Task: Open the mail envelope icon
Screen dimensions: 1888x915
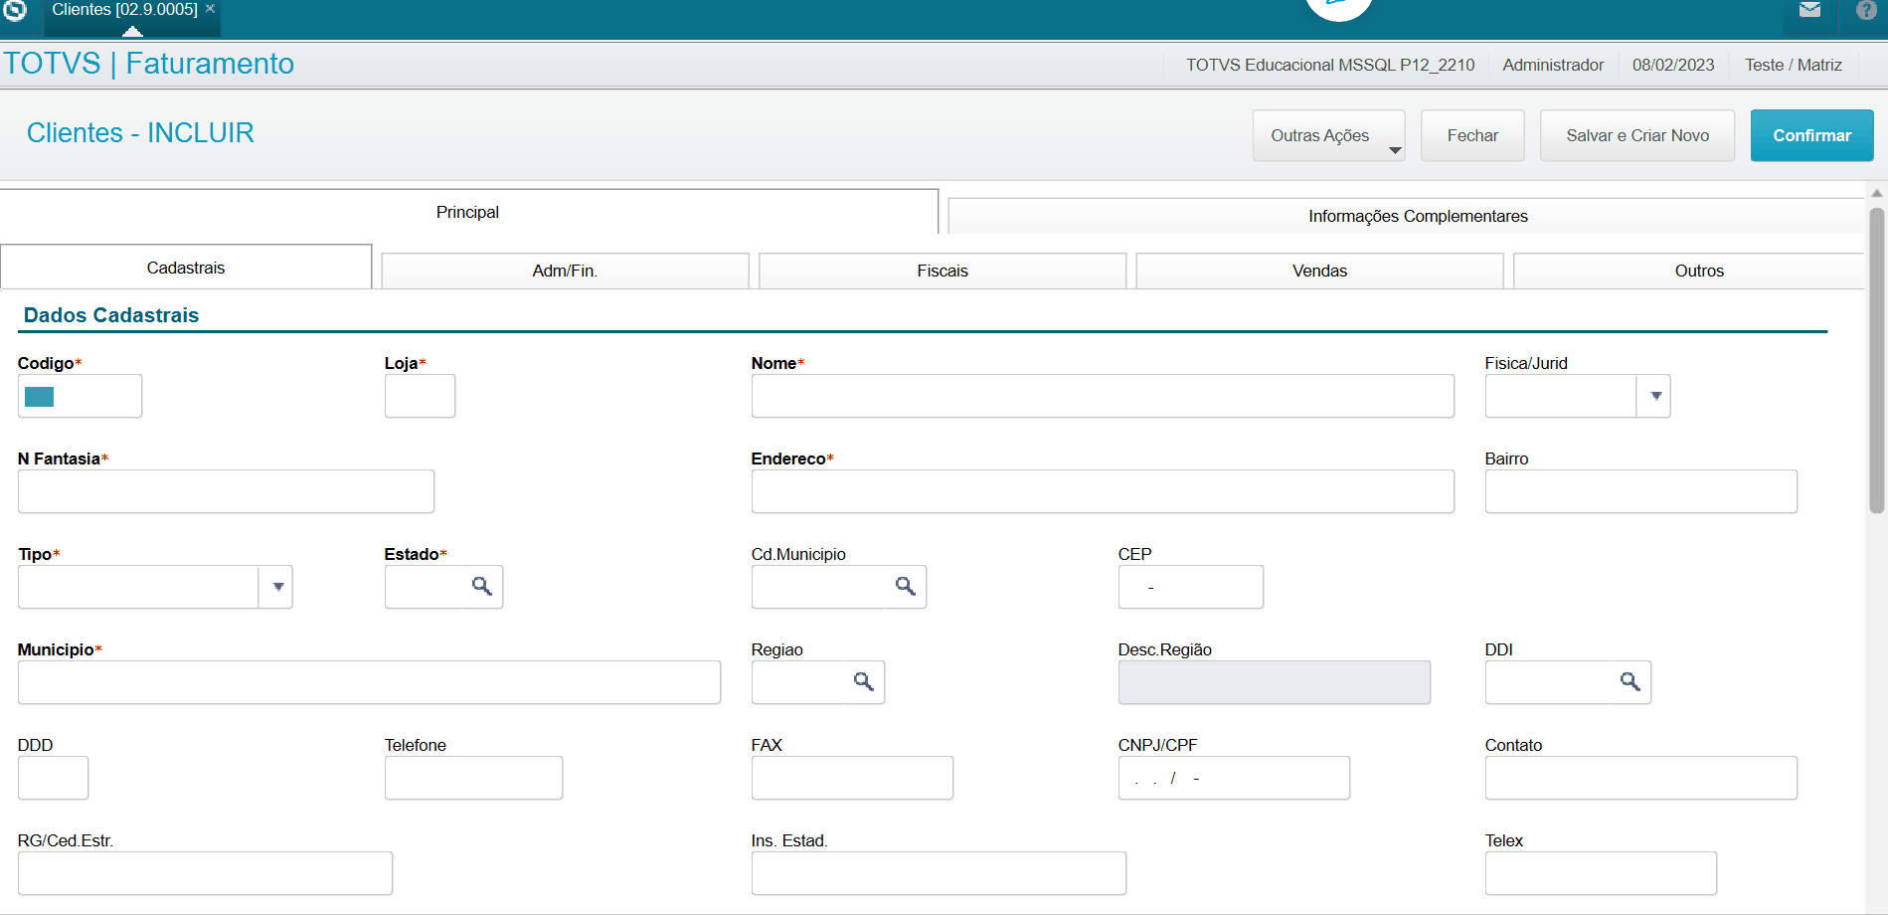Action: point(1809,10)
